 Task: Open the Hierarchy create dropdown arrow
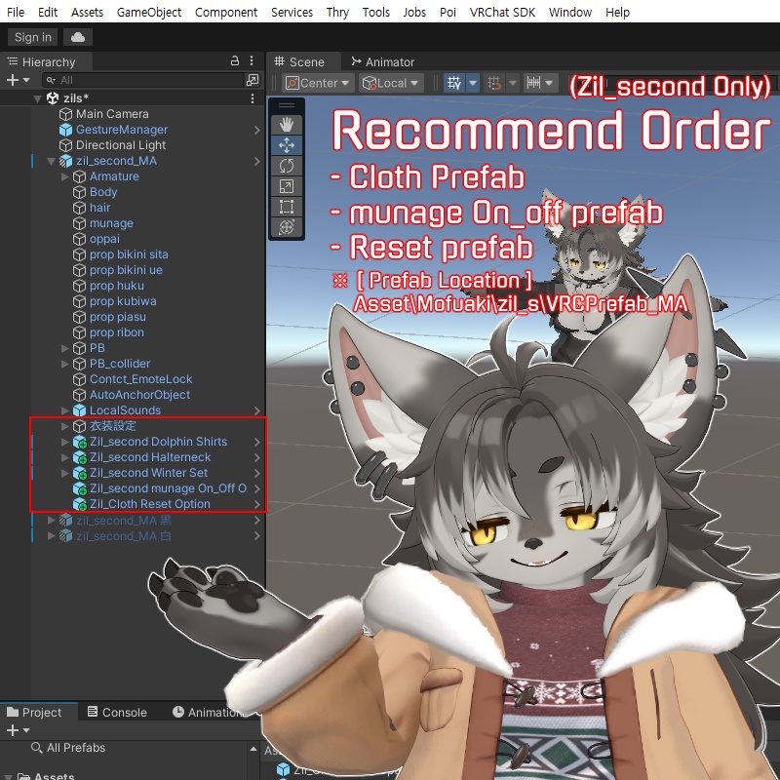coord(26,80)
